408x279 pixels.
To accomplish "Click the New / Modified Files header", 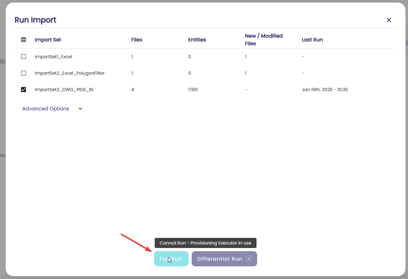I will pyautogui.click(x=263, y=40).
